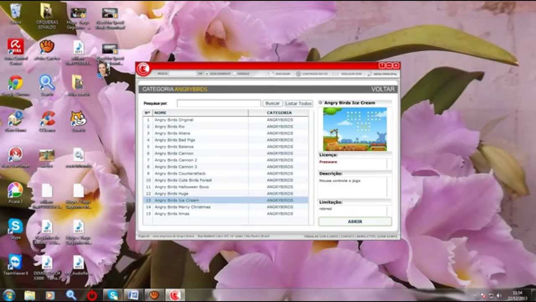Select Angry Birds Rio row
Screen dimensions: 536x302
coord(226,127)
